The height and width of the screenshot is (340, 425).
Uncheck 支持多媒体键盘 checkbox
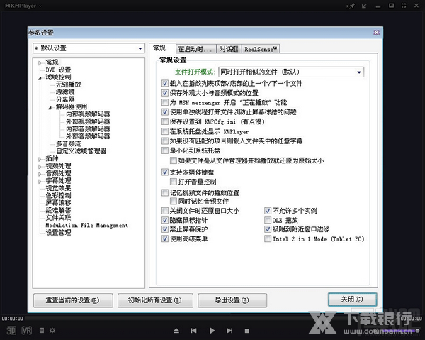[165, 172]
